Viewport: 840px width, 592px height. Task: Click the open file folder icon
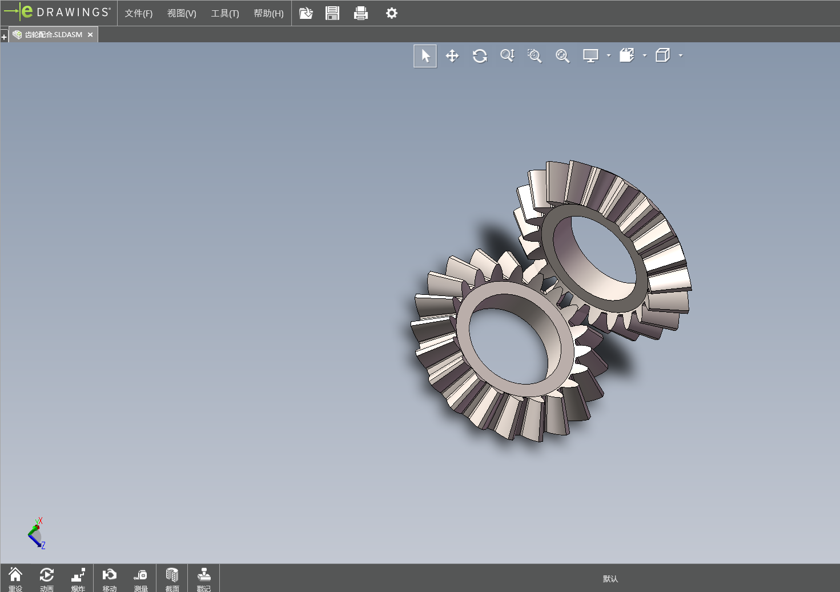pos(306,13)
